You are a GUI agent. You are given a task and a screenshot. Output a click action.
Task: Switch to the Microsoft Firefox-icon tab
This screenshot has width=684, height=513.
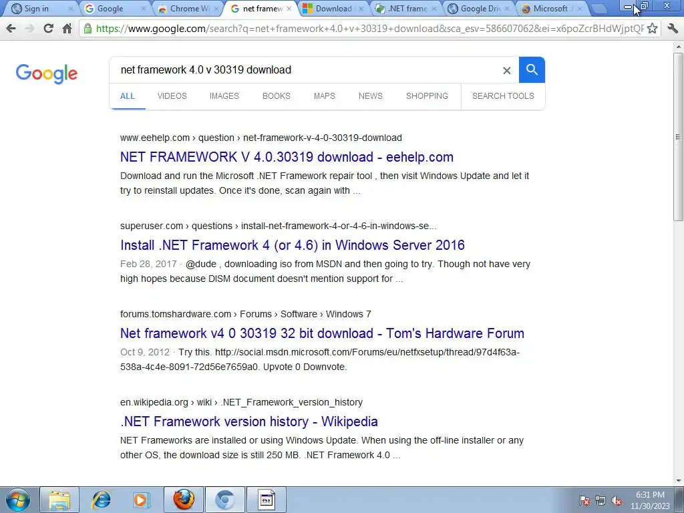552,9
